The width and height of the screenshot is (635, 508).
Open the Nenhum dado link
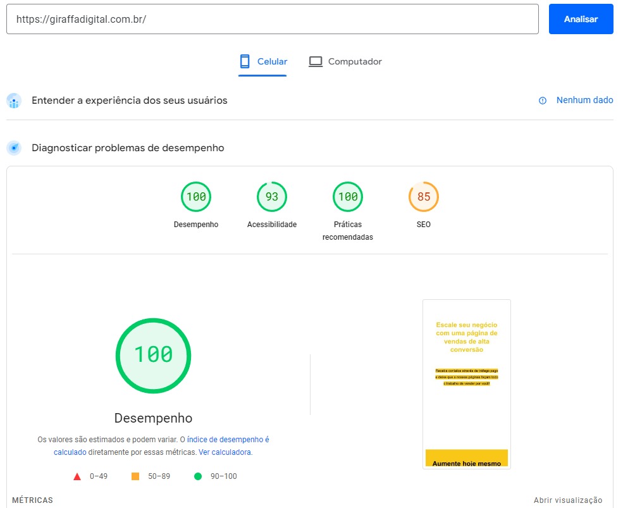pyautogui.click(x=584, y=101)
